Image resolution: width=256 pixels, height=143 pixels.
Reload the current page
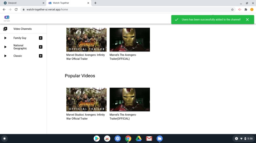pyautogui.click(x=16, y=9)
